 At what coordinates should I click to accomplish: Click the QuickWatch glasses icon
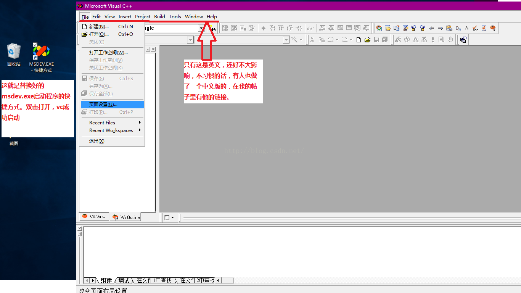[x=310, y=28]
